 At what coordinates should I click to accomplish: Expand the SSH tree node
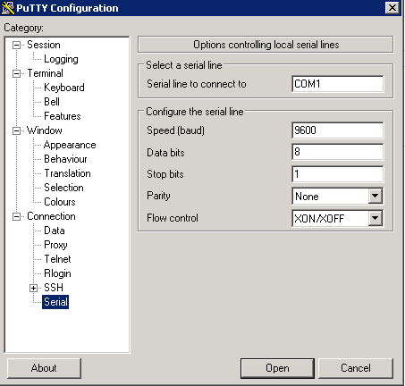click(33, 288)
